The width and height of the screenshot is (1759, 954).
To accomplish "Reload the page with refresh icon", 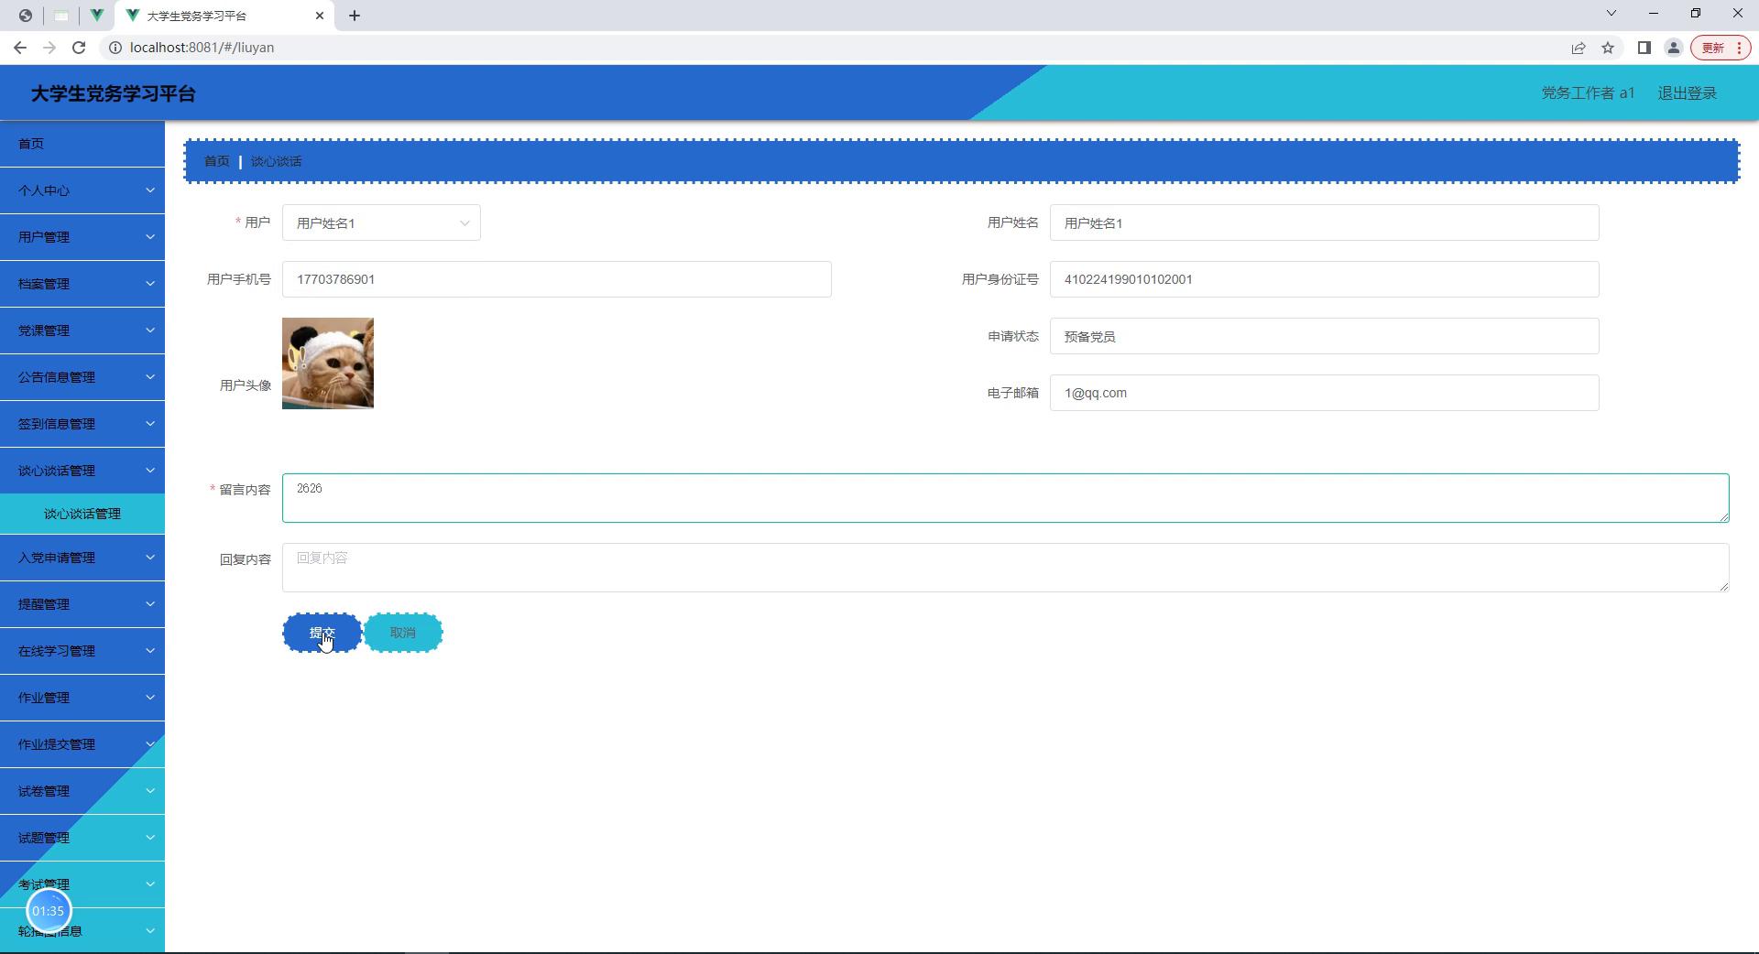I will point(79,48).
